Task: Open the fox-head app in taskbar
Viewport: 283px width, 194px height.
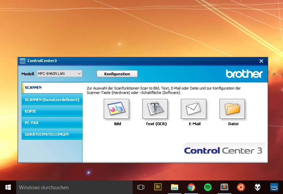Action: pos(258,187)
